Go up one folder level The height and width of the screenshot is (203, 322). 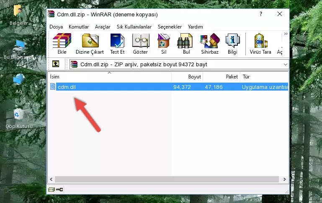(x=56, y=64)
